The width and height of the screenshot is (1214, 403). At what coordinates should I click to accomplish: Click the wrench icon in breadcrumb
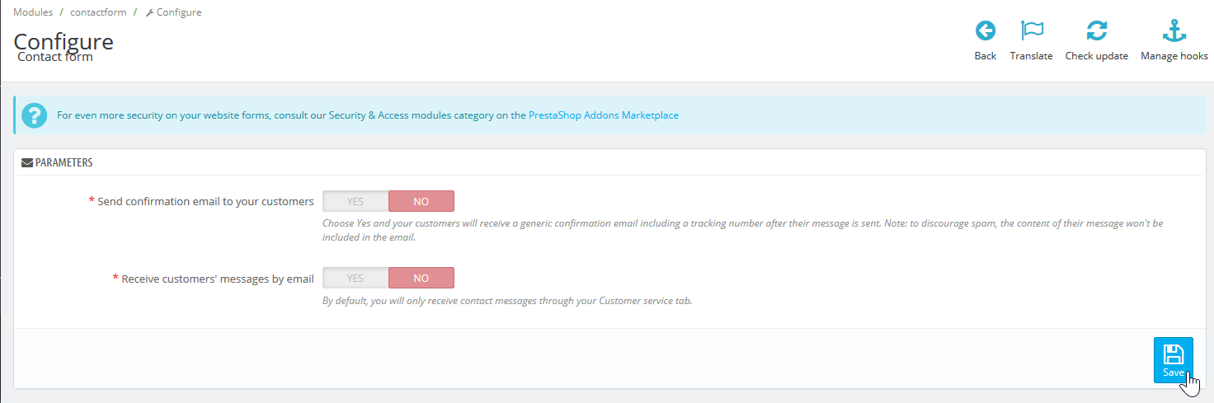coord(149,12)
